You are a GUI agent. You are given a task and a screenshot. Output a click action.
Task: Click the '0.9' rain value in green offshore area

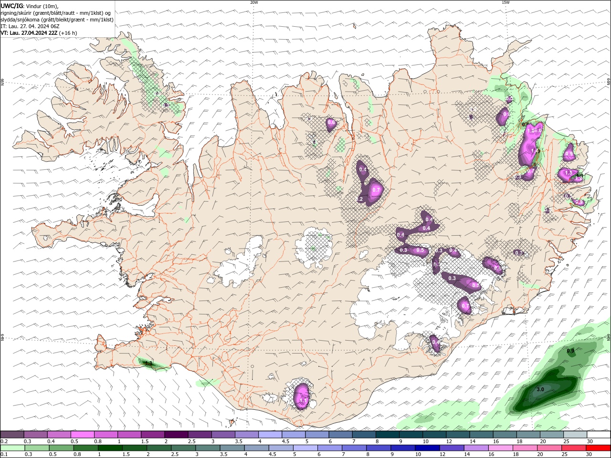pyautogui.click(x=570, y=351)
